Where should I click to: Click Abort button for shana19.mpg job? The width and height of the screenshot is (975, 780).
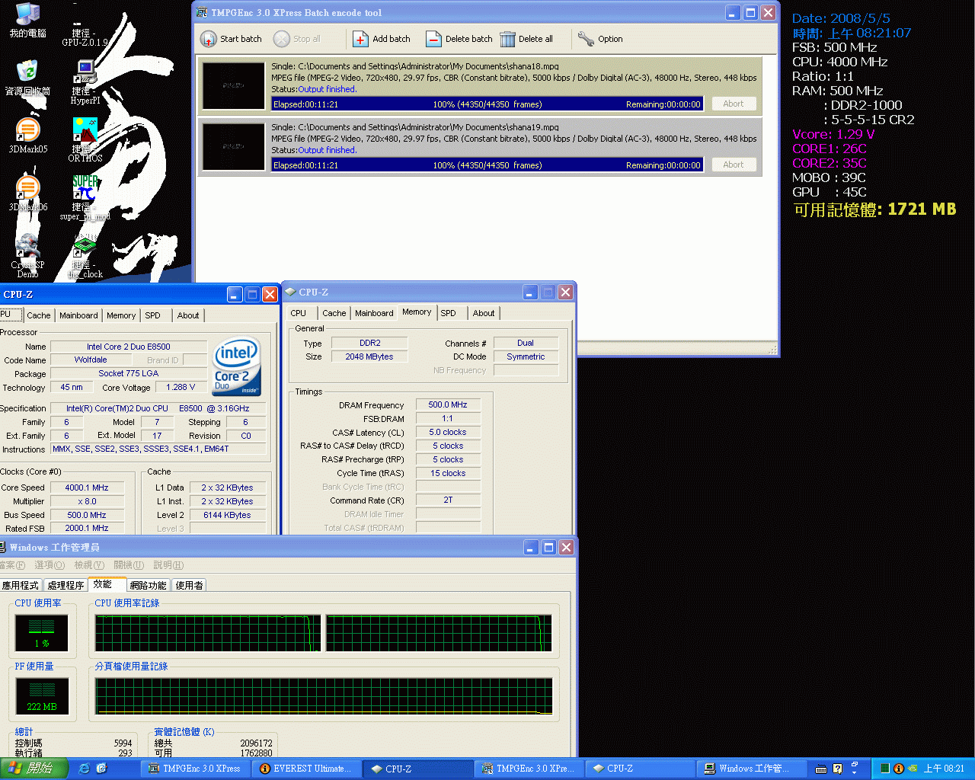click(734, 165)
